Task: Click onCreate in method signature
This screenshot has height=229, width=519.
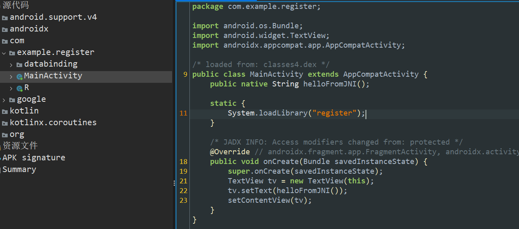Action: point(281,162)
